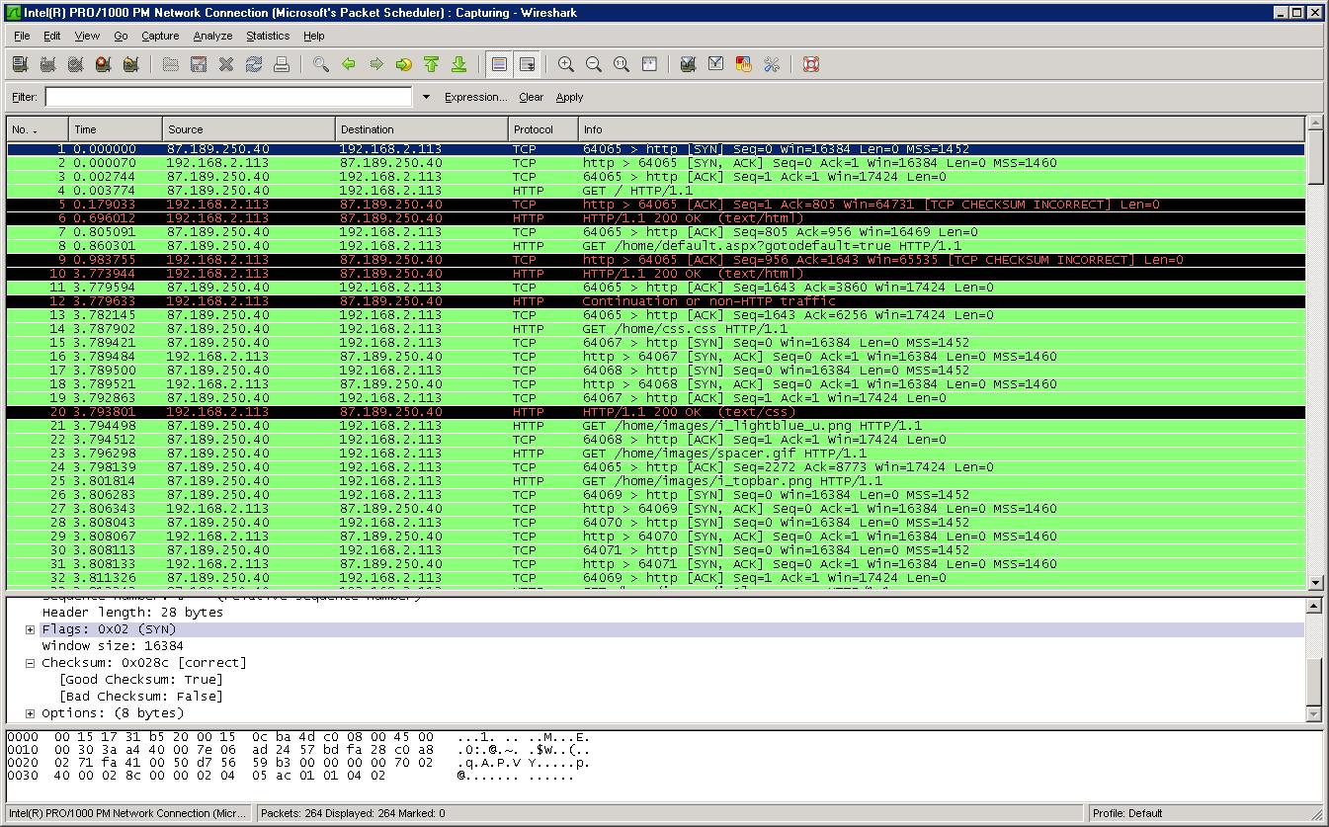The width and height of the screenshot is (1329, 827).
Task: Save capture file icon
Action: tap(199, 64)
